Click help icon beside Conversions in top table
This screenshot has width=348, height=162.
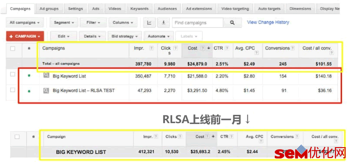[293, 48]
